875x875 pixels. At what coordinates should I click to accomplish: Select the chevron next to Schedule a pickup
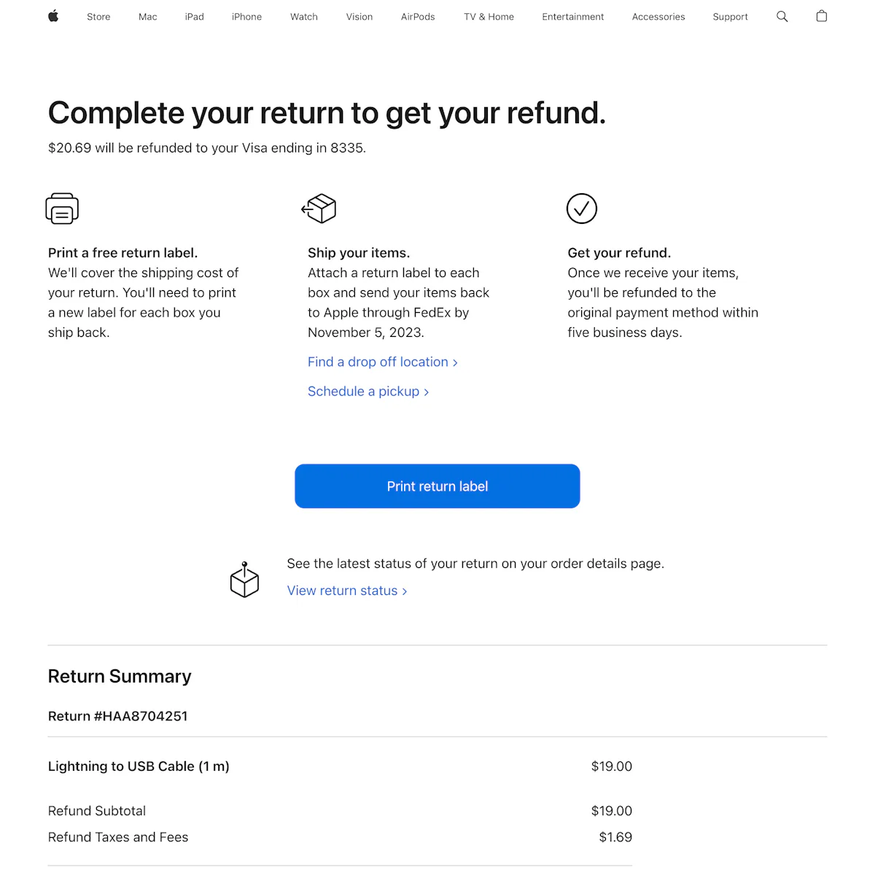coord(427,392)
